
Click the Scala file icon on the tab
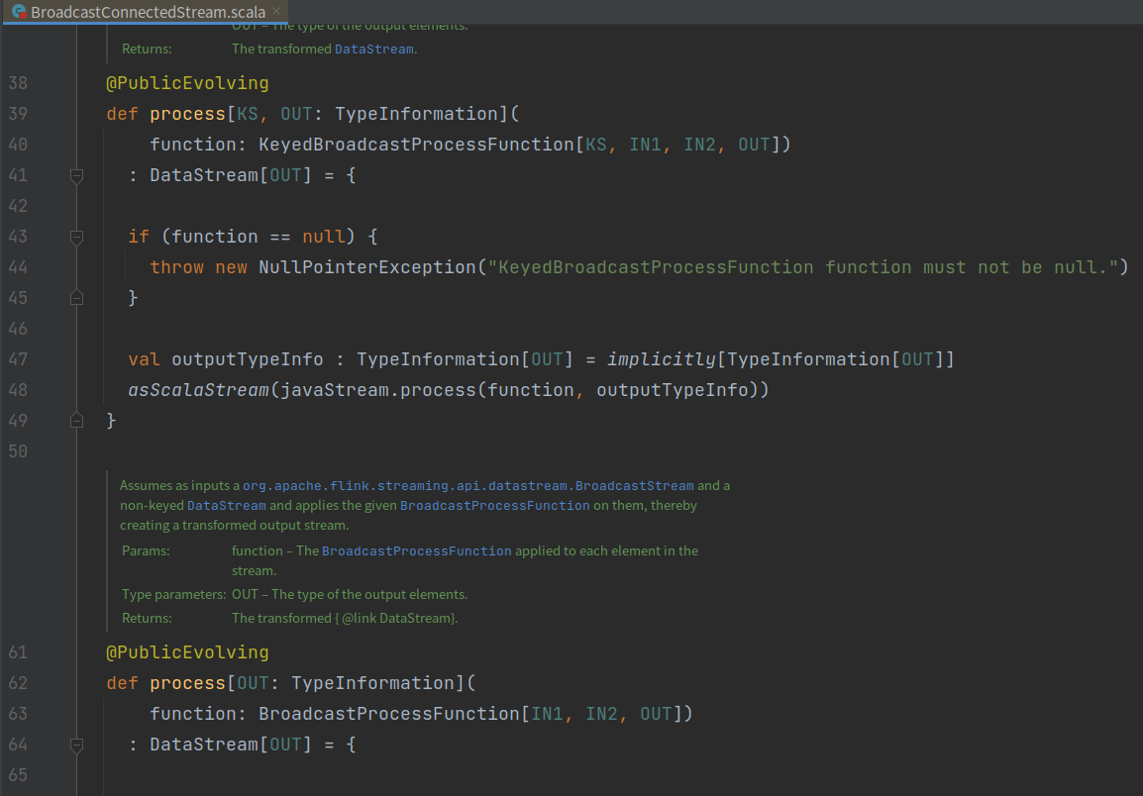(x=19, y=12)
